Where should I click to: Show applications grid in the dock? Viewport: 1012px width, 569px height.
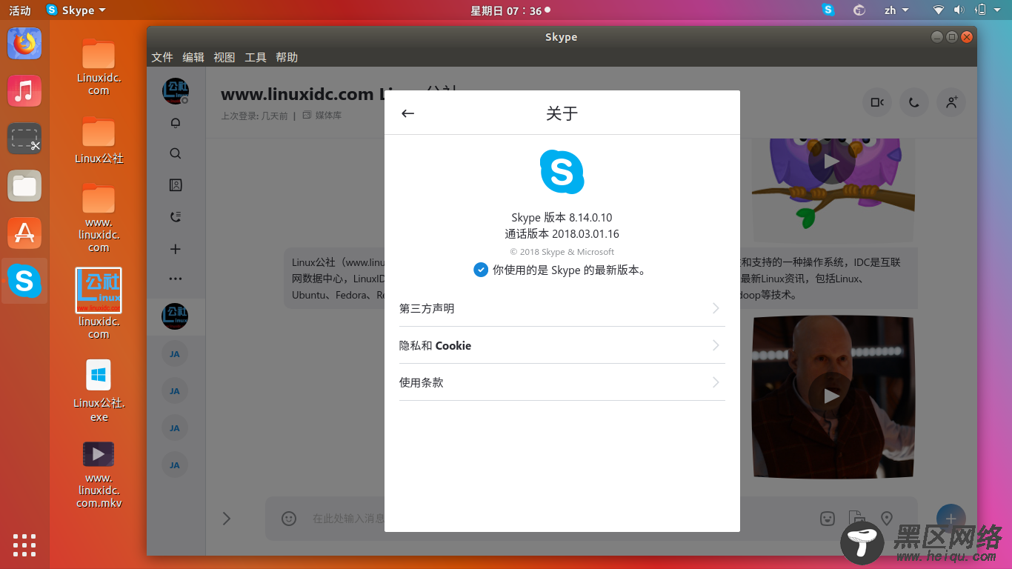click(24, 545)
